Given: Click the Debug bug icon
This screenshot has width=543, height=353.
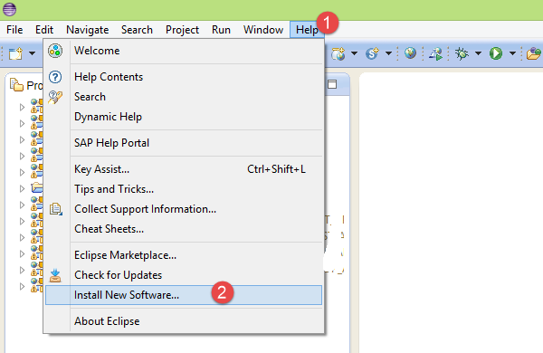Looking at the screenshot, I should click(462, 53).
